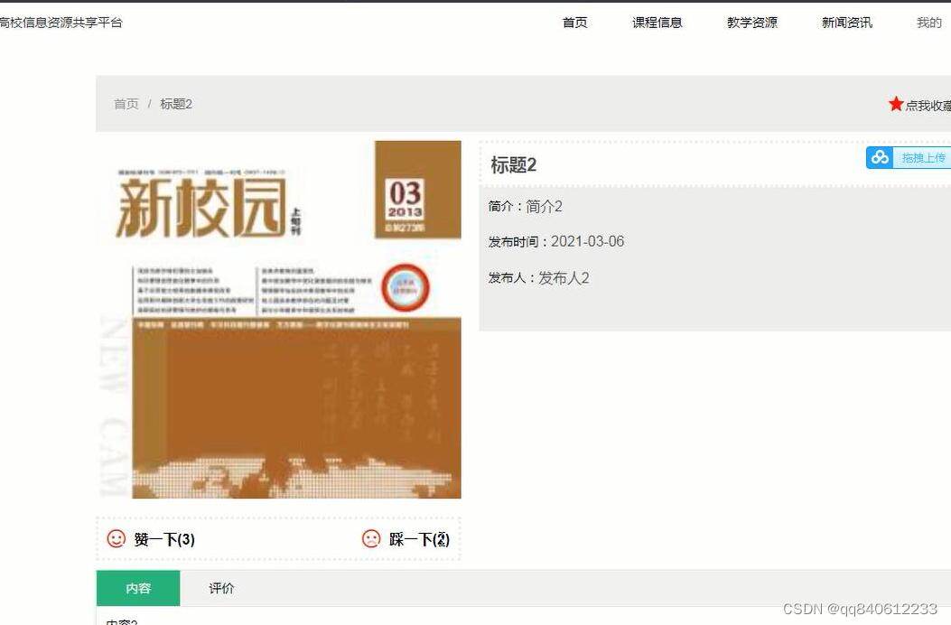Click the 拖拽上传 upload button

tap(909, 158)
